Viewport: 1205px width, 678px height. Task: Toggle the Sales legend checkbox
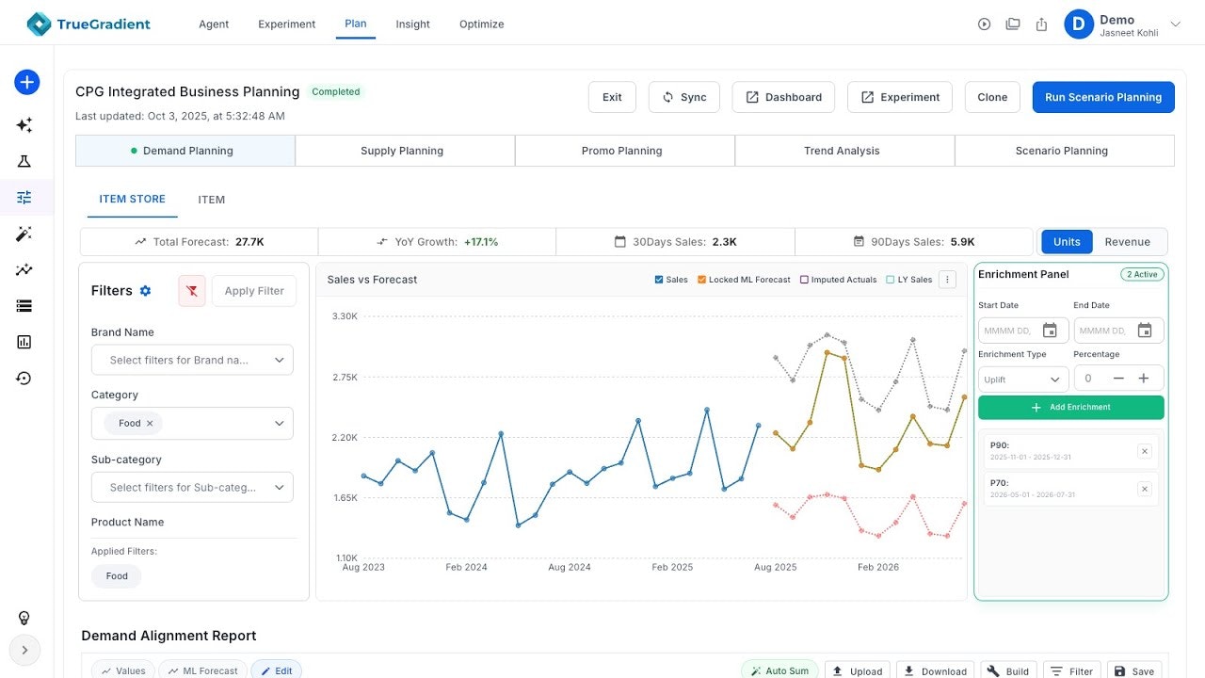point(659,280)
